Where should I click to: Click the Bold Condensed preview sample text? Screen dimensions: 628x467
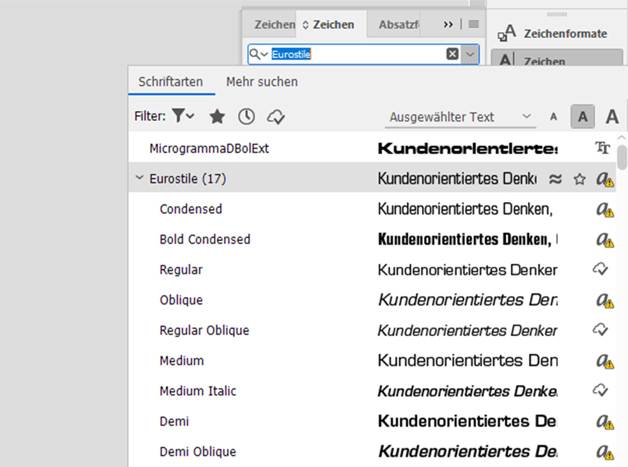pos(468,239)
